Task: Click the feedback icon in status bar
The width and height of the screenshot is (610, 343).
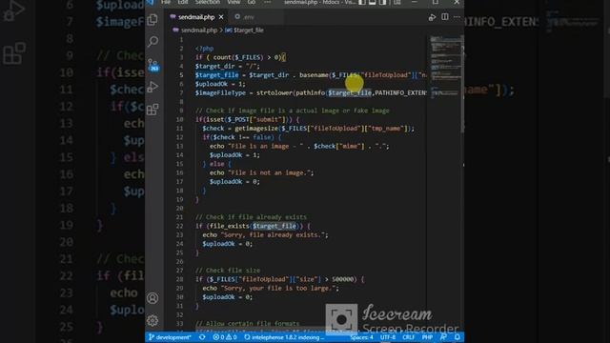Action: pos(443,337)
